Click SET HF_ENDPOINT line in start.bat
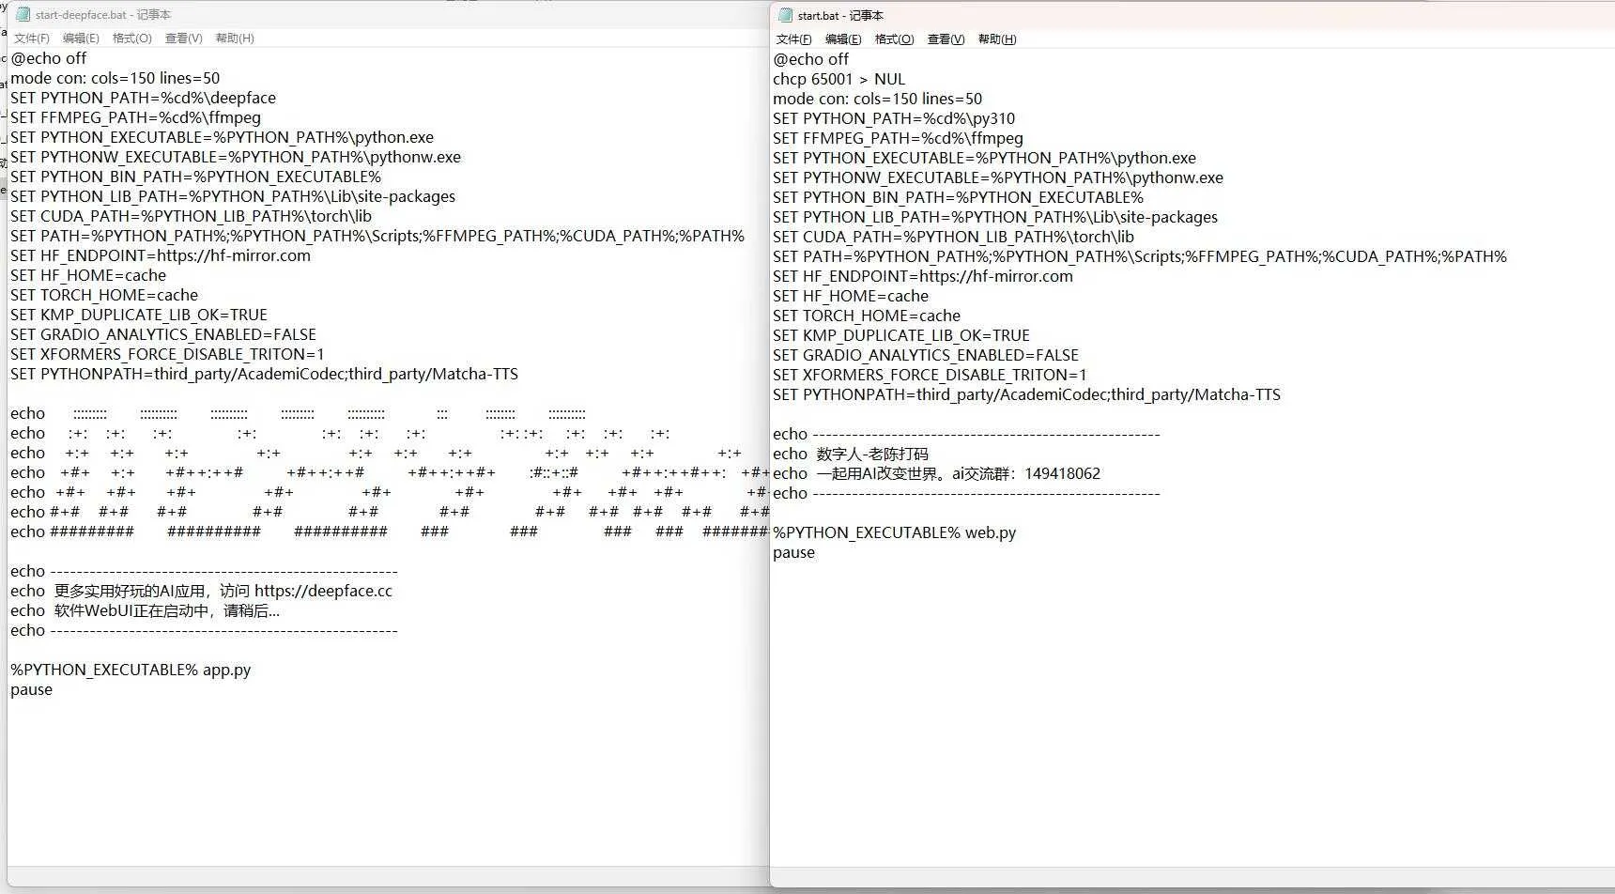1615x894 pixels. [923, 276]
